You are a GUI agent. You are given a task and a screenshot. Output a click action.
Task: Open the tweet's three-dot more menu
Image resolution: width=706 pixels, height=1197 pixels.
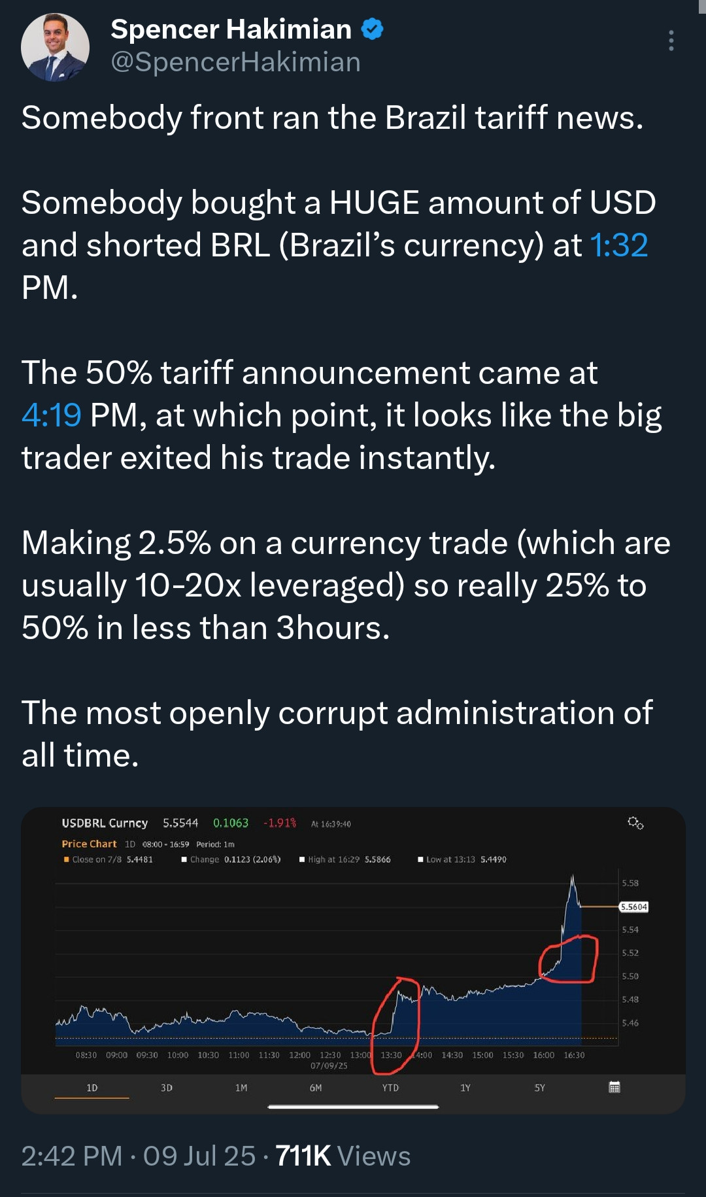(671, 41)
